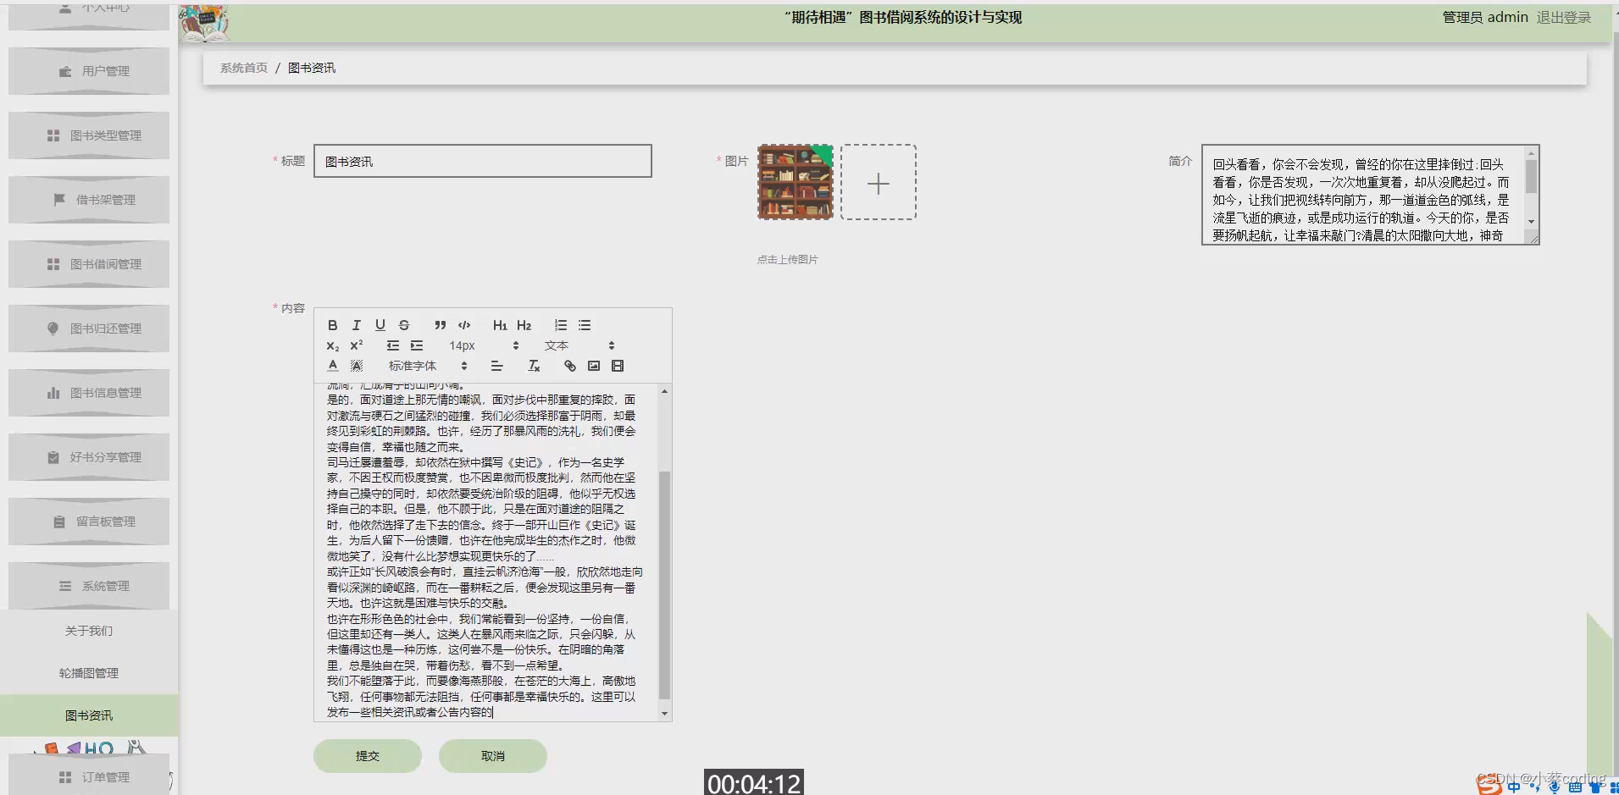The image size is (1619, 795).
Task: Insert a video via the editor toolbar
Action: pyautogui.click(x=618, y=365)
